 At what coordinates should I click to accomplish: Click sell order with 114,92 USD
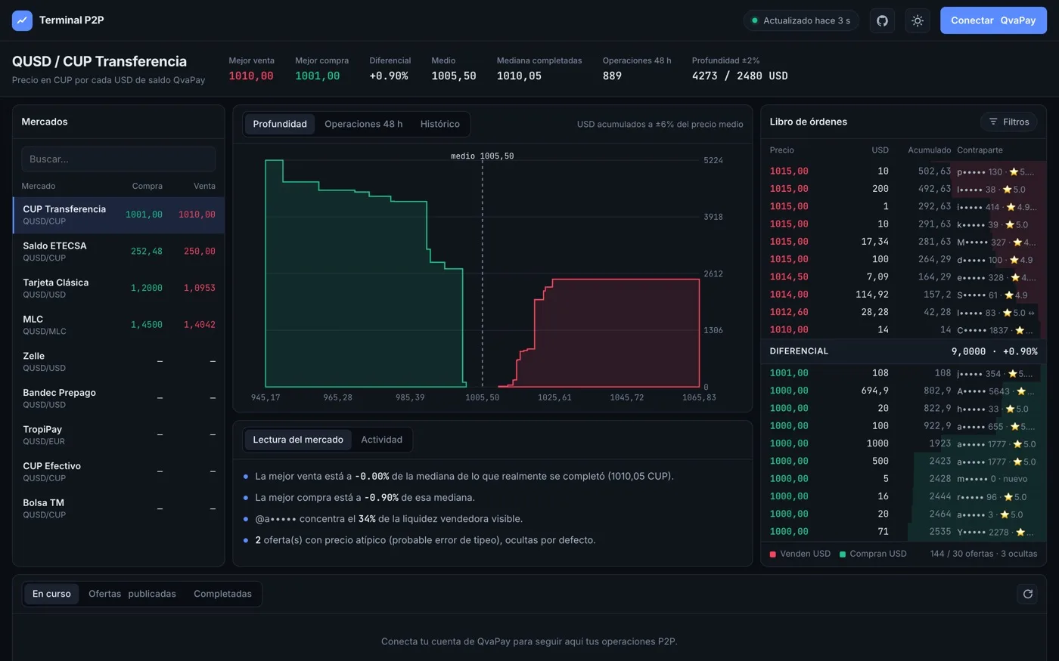[904, 295]
